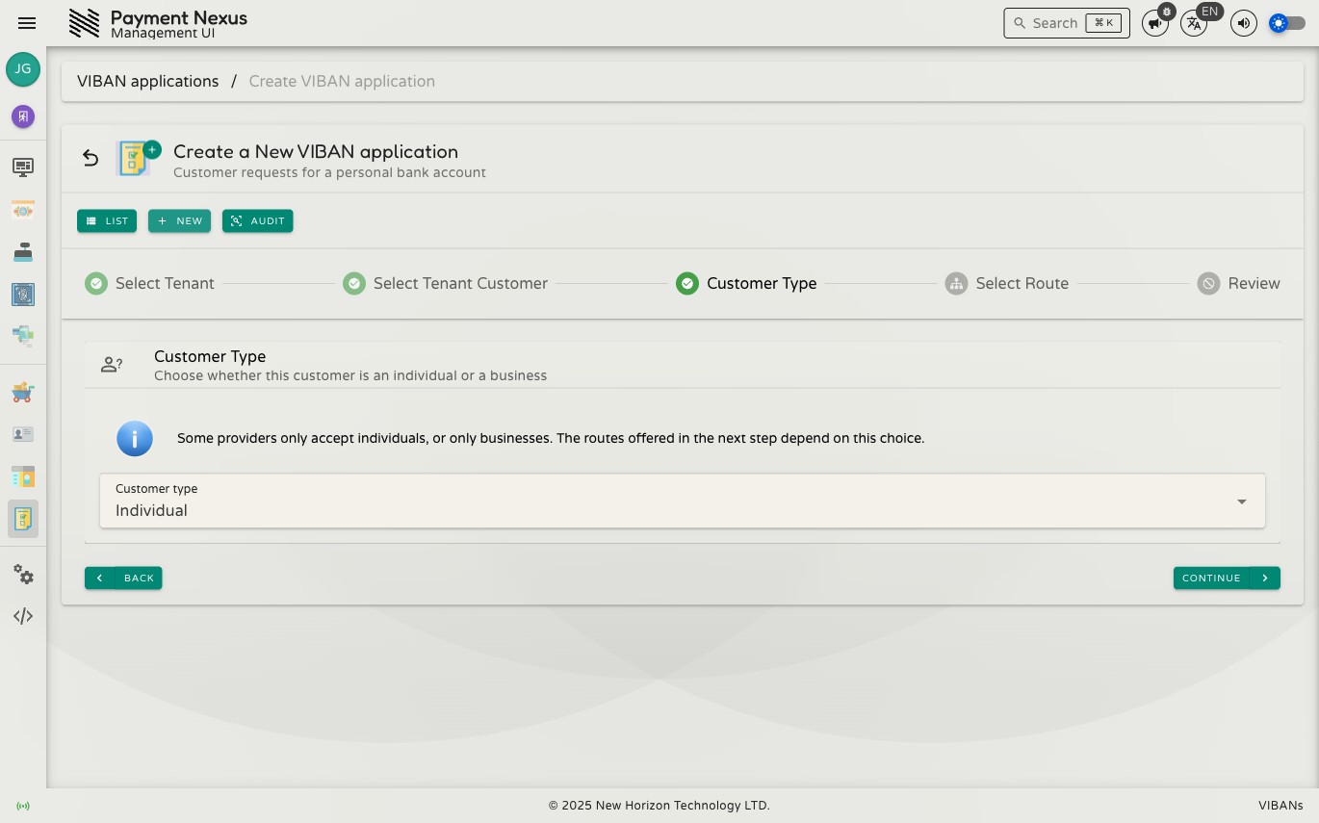Click the Payment Nexus logo
The image size is (1319, 823).
[84, 23]
